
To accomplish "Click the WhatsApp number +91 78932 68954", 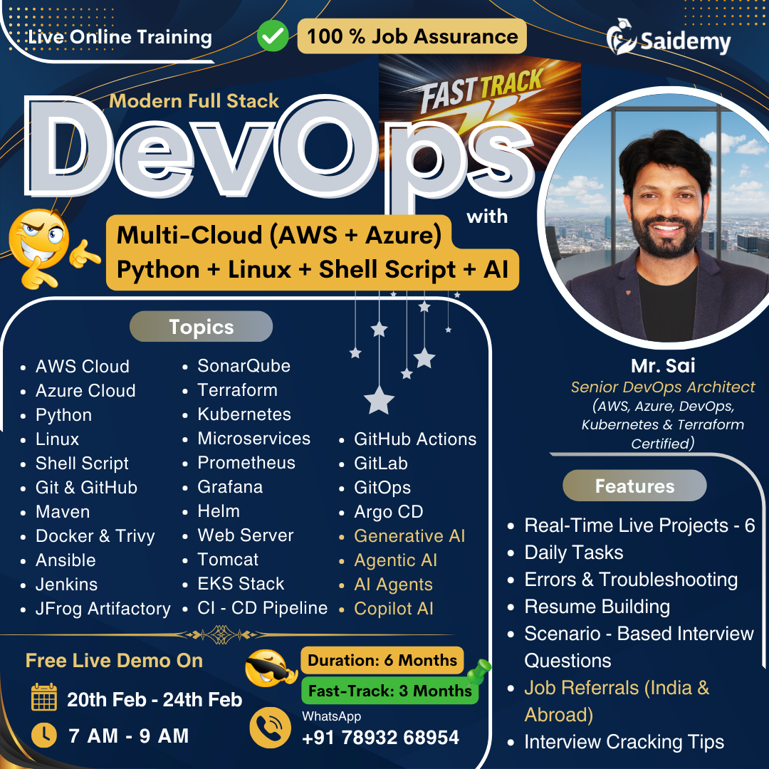I will [x=380, y=737].
